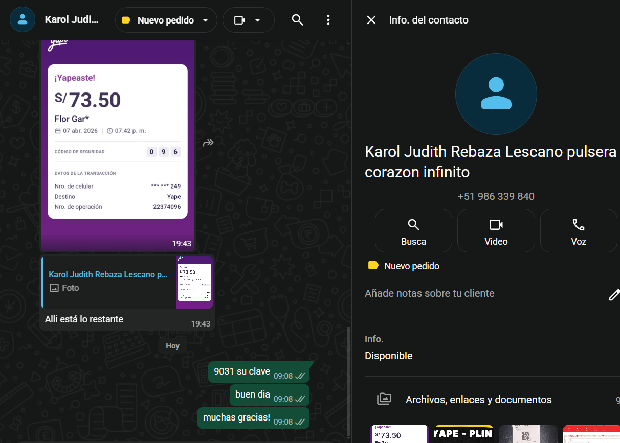The image size is (620, 443).
Task: Click the forward arrow beside Yape receipt
Action: pyautogui.click(x=208, y=143)
